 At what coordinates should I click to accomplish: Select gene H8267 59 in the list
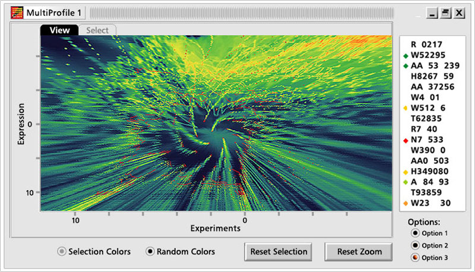coord(432,77)
